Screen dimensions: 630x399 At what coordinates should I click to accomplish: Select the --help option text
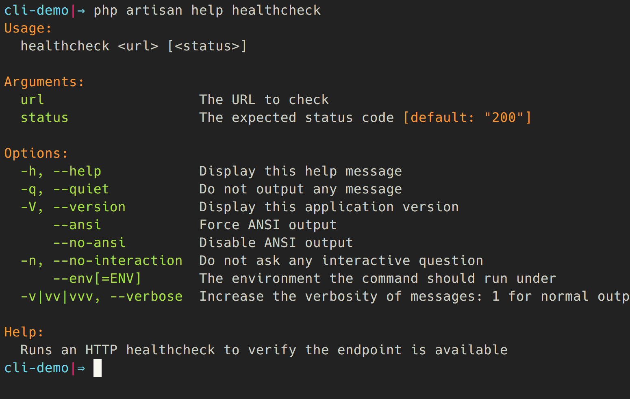pos(77,171)
